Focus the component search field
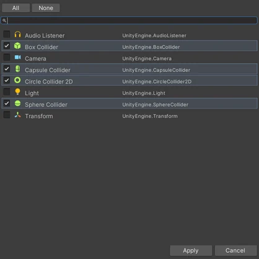 point(129,20)
